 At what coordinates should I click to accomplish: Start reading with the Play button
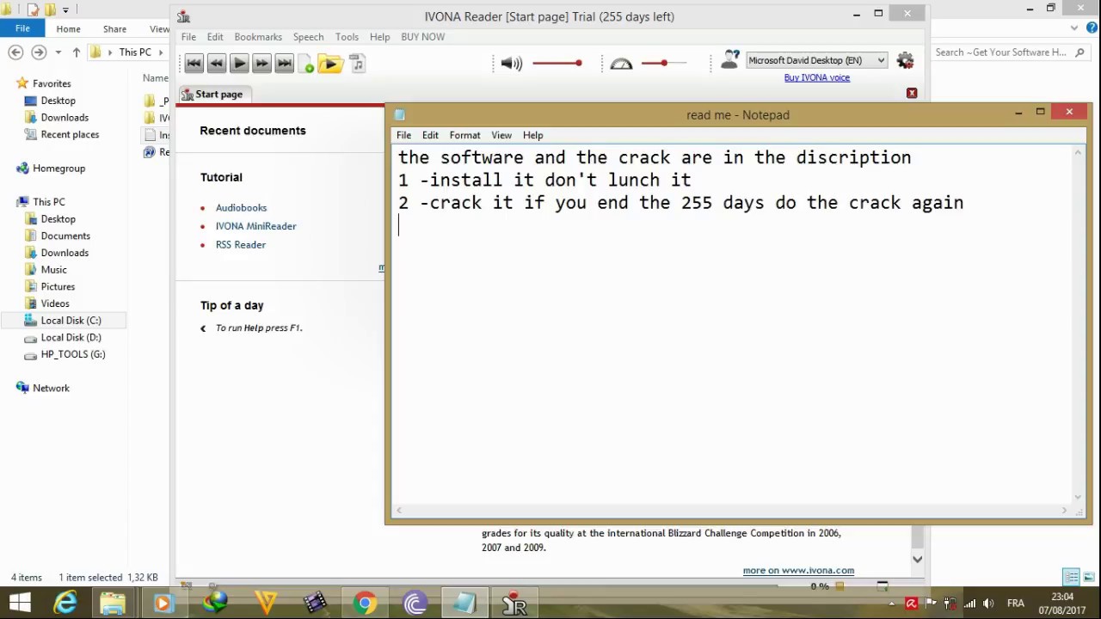click(x=239, y=63)
